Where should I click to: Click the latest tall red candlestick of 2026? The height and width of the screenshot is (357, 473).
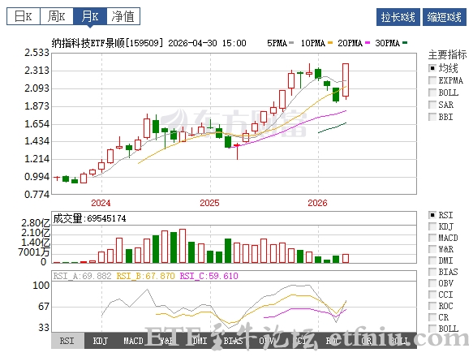(346, 80)
